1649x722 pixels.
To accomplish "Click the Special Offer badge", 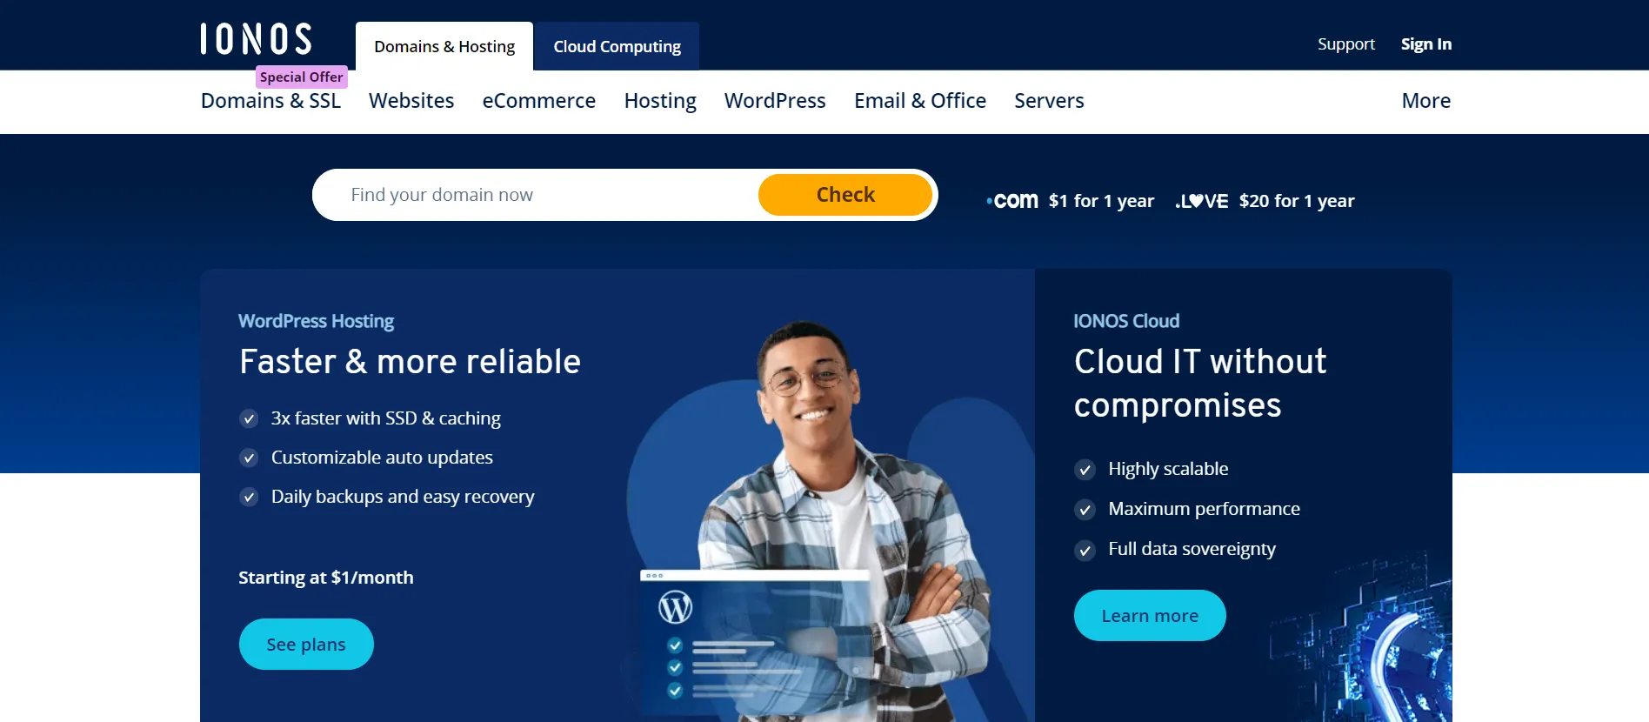I will 302,77.
